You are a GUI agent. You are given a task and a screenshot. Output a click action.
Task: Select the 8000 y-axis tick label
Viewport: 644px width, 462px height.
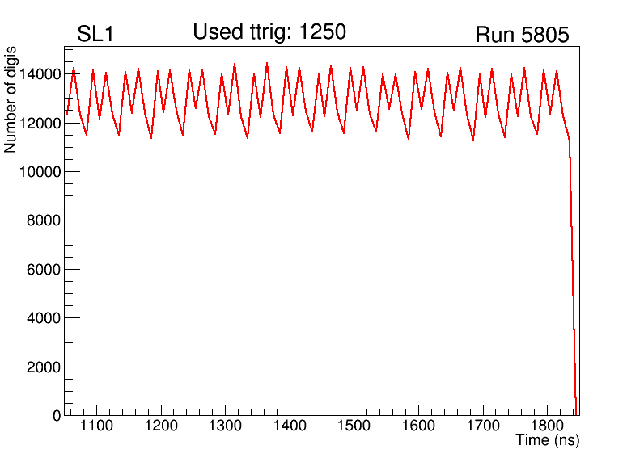click(x=44, y=220)
